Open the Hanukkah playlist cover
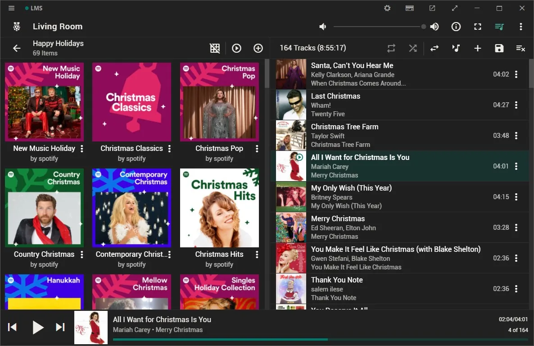Image resolution: width=534 pixels, height=346 pixels. coord(44,292)
